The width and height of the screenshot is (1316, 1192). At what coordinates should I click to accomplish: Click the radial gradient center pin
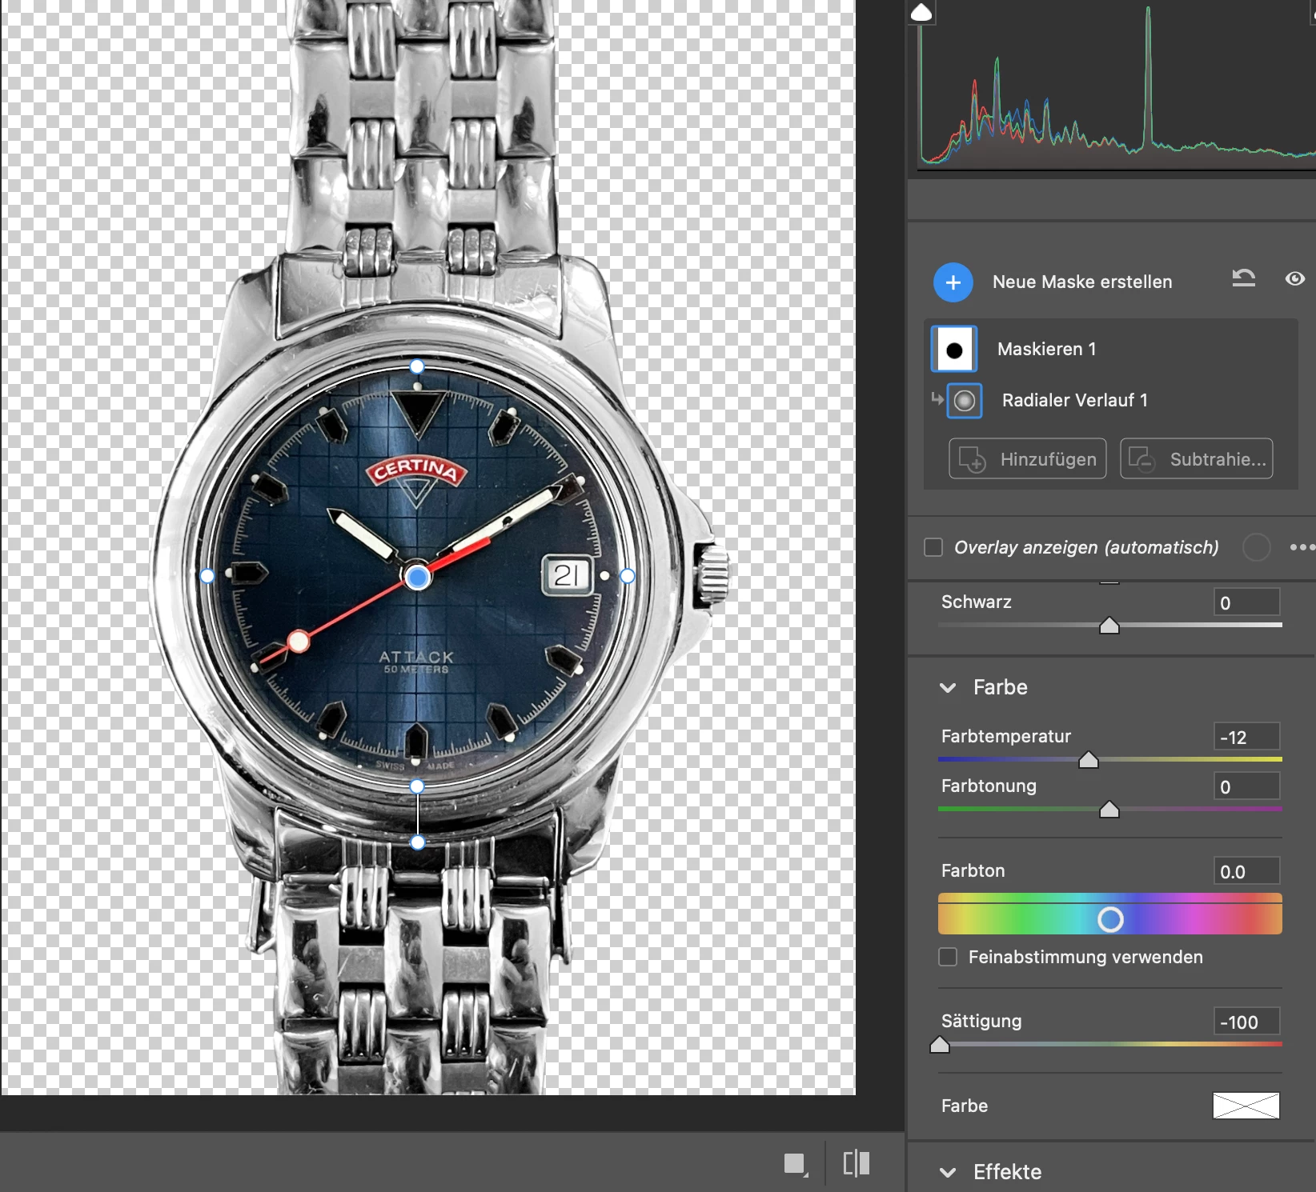point(417,576)
